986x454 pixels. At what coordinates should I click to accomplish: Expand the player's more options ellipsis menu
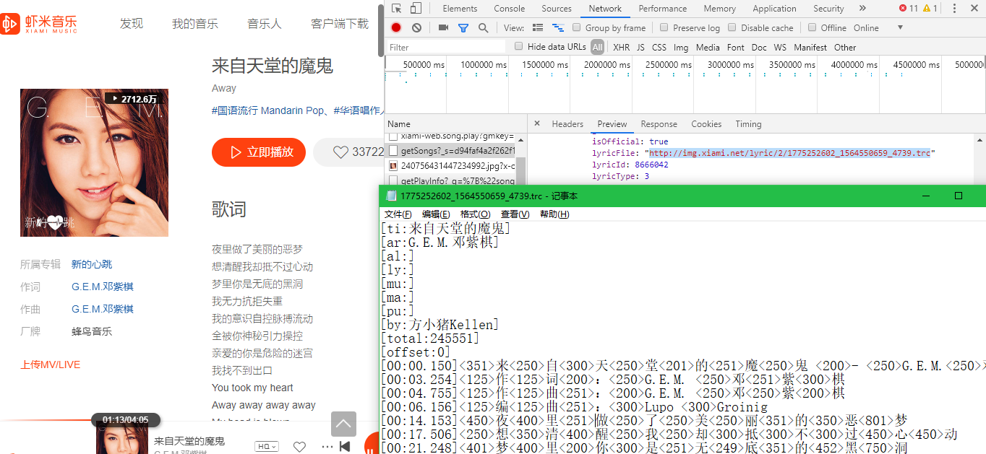(327, 447)
